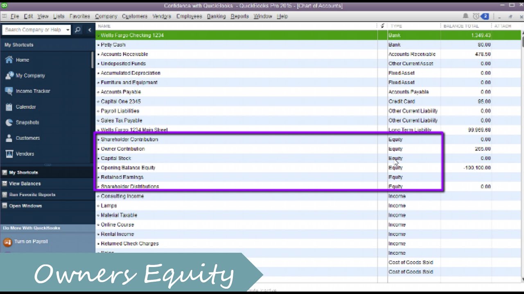Select the Opening Balance Equity account
Screen dimensions: 524x294
(x=128, y=168)
